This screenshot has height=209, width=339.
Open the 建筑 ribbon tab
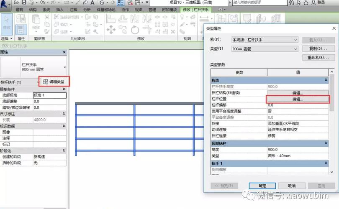pos(19,10)
